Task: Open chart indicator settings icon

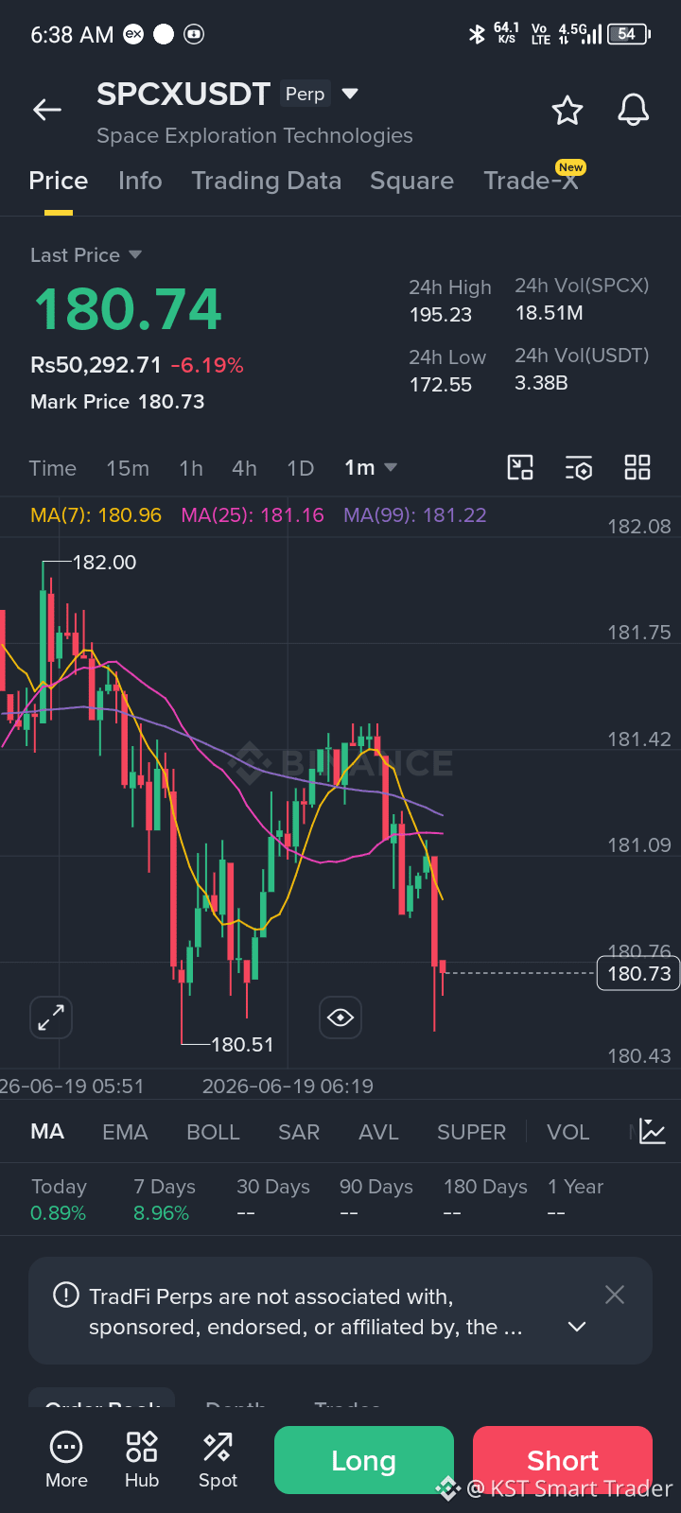Action: (579, 467)
